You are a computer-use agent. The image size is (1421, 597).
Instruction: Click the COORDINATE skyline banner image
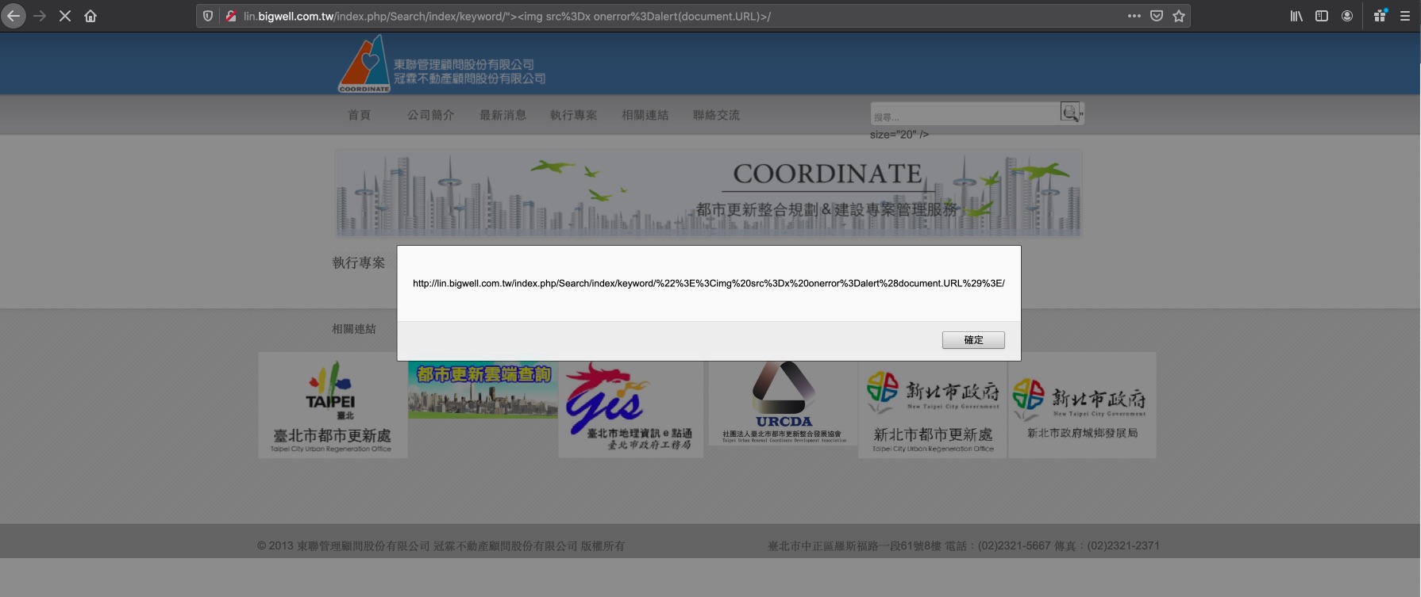(708, 193)
